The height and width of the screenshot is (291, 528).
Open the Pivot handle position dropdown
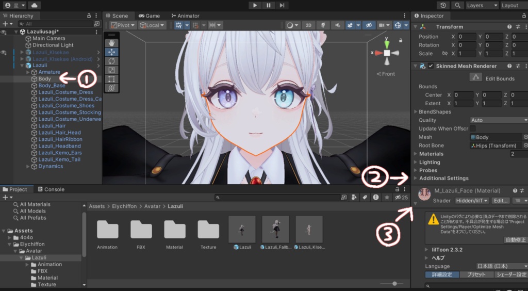123,25
